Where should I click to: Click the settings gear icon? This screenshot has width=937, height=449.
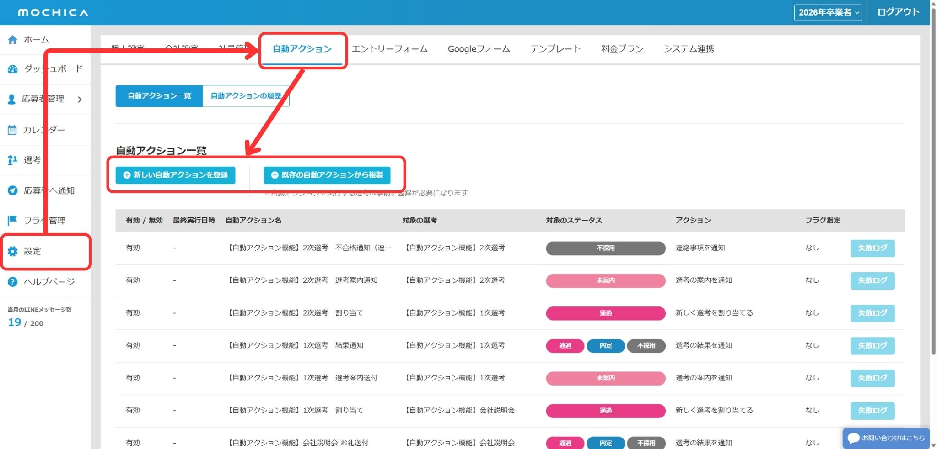coord(13,251)
